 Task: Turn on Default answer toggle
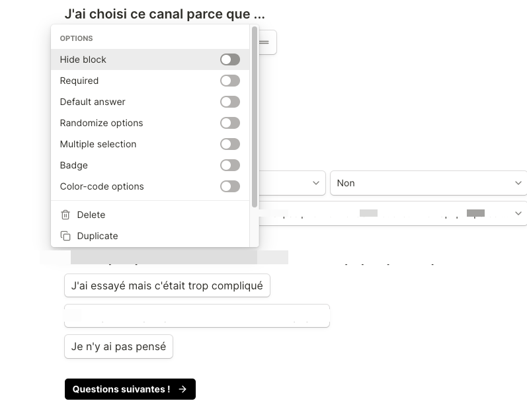(230, 102)
